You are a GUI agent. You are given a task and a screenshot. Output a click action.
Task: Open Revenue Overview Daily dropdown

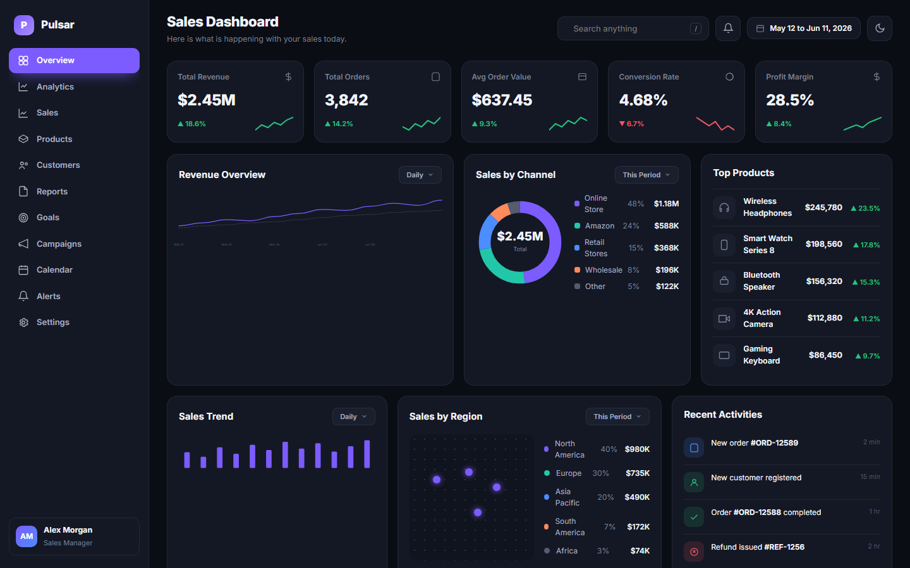point(420,175)
